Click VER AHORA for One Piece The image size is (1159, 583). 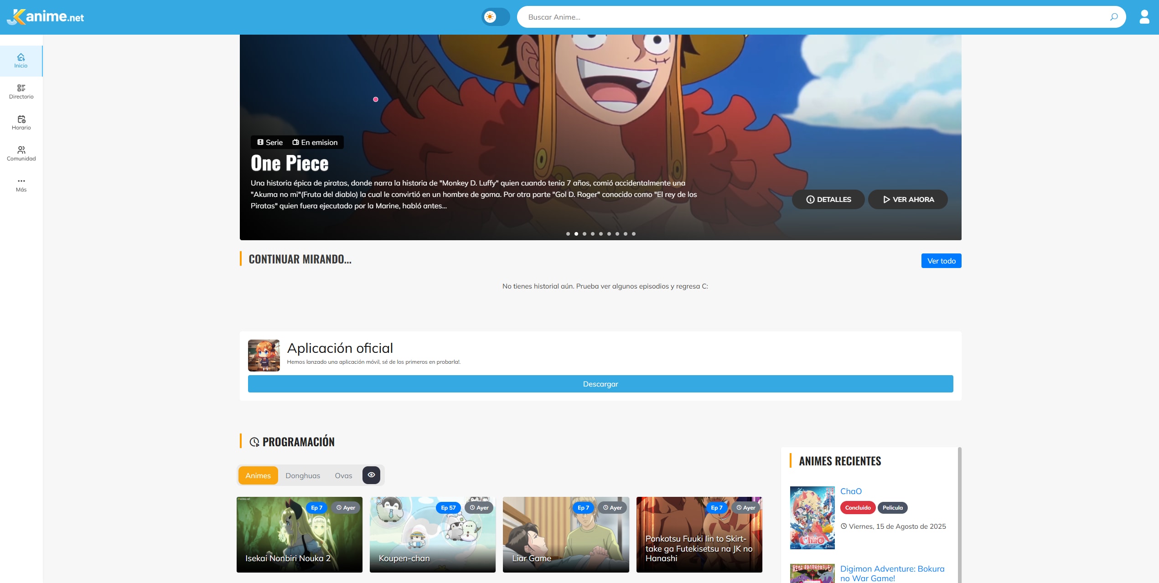point(908,199)
